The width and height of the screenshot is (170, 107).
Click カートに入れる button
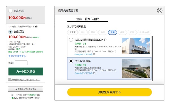(x=26, y=71)
